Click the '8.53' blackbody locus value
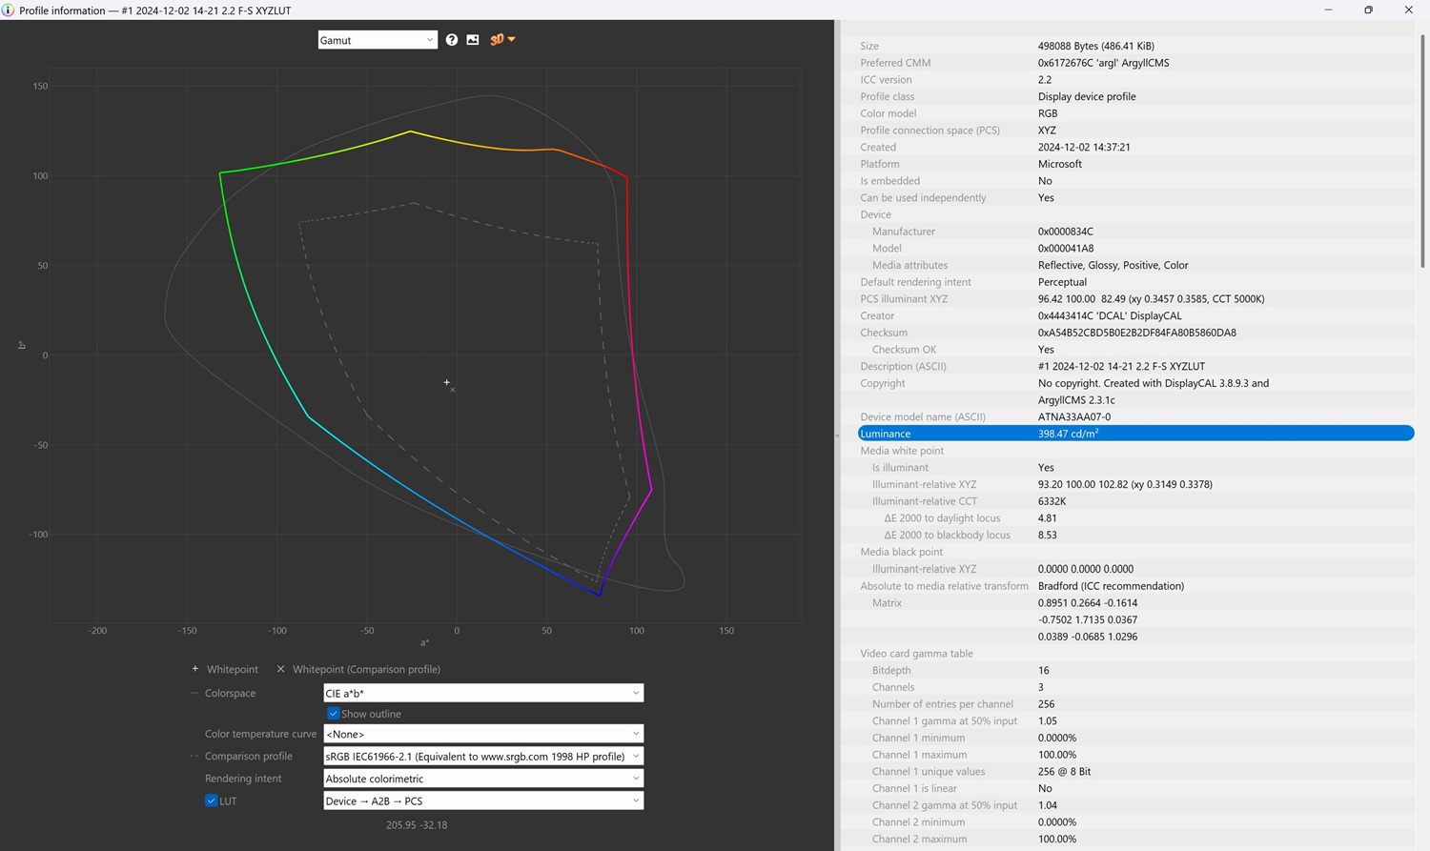 pos(1047,536)
